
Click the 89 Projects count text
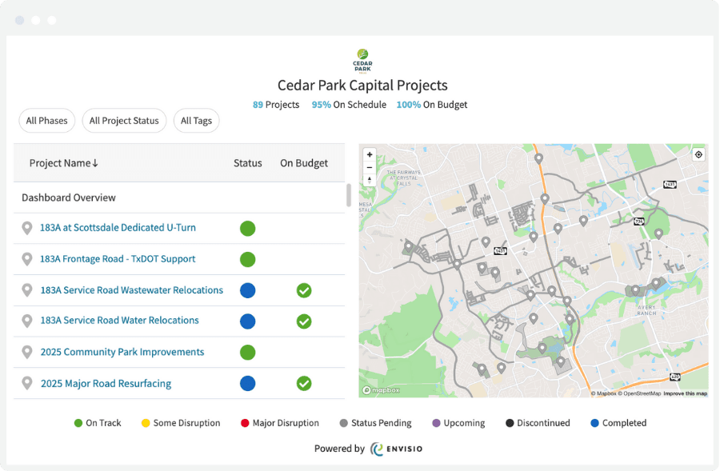(276, 105)
